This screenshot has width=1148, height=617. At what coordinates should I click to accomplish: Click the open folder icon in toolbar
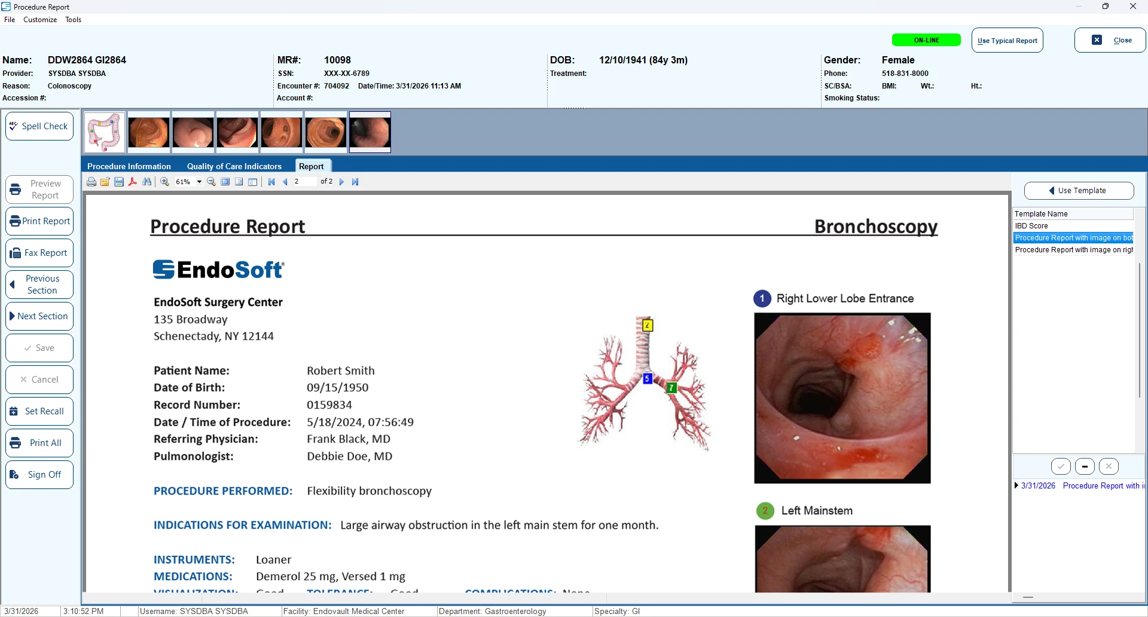coord(105,182)
